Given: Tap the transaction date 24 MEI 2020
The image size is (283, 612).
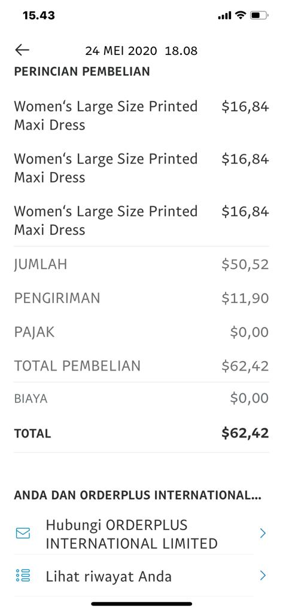Looking at the screenshot, I should coord(121,51).
